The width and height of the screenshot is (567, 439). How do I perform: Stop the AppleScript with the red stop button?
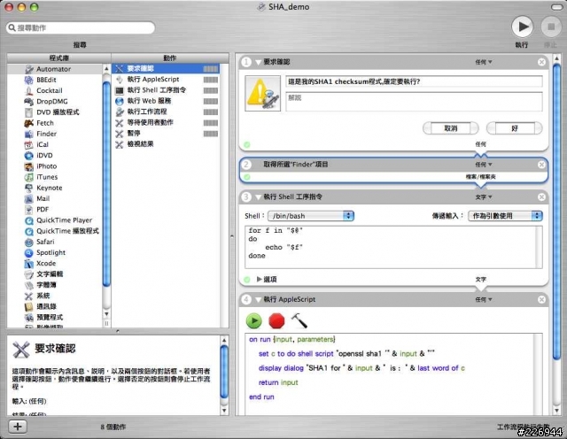click(276, 321)
